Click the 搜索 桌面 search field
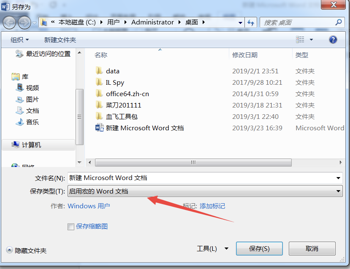This screenshot has width=350, height=269. [x=298, y=22]
